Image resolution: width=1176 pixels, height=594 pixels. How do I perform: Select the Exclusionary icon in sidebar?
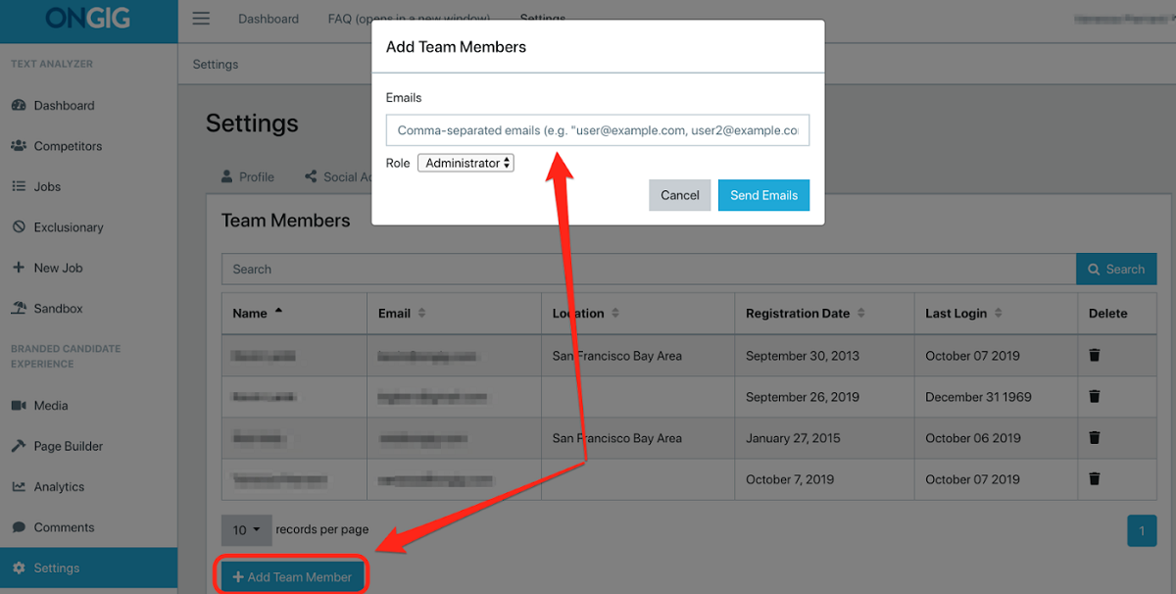(x=19, y=226)
